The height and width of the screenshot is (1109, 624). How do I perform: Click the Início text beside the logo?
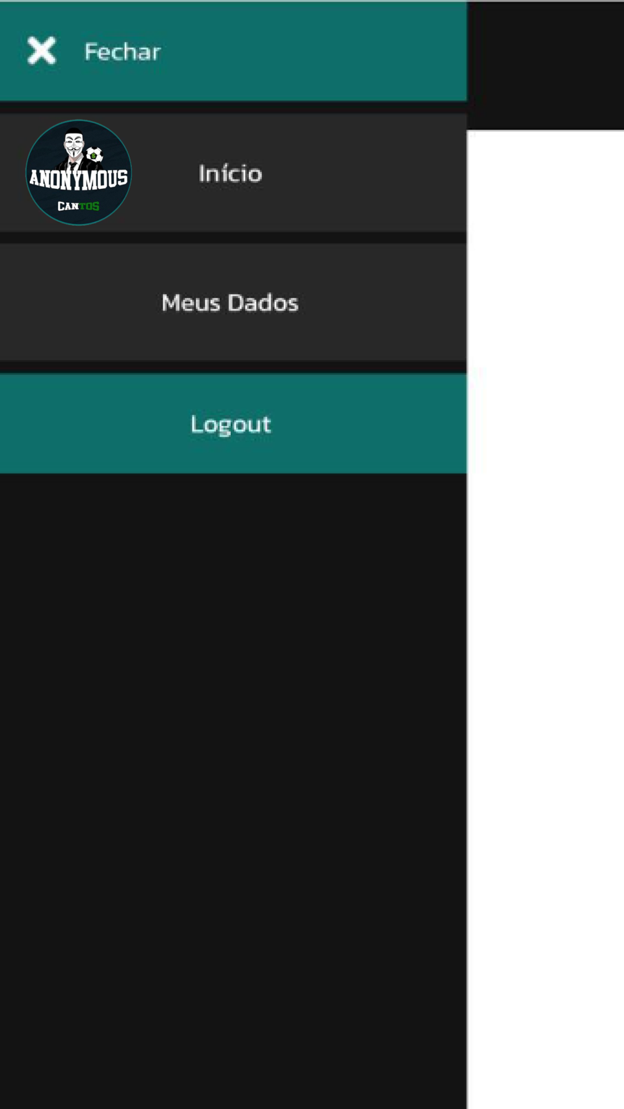pos(230,173)
